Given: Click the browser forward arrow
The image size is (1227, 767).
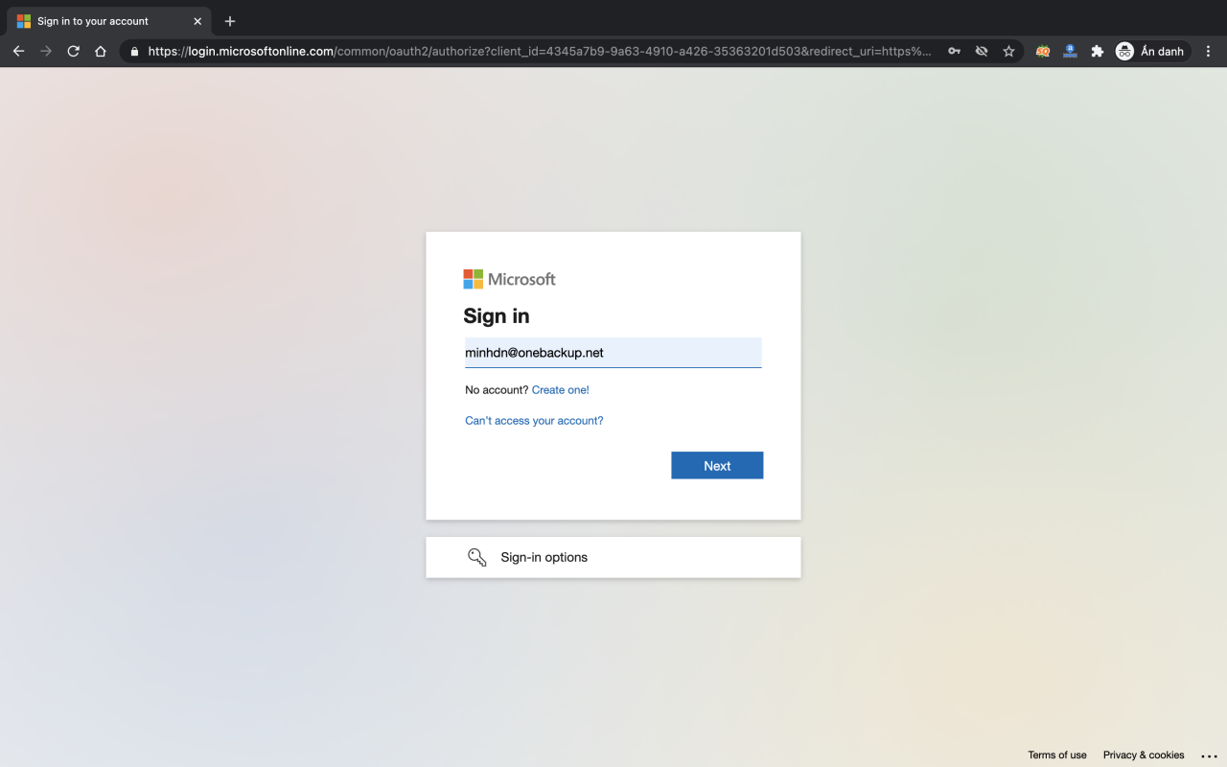Looking at the screenshot, I should click(46, 51).
